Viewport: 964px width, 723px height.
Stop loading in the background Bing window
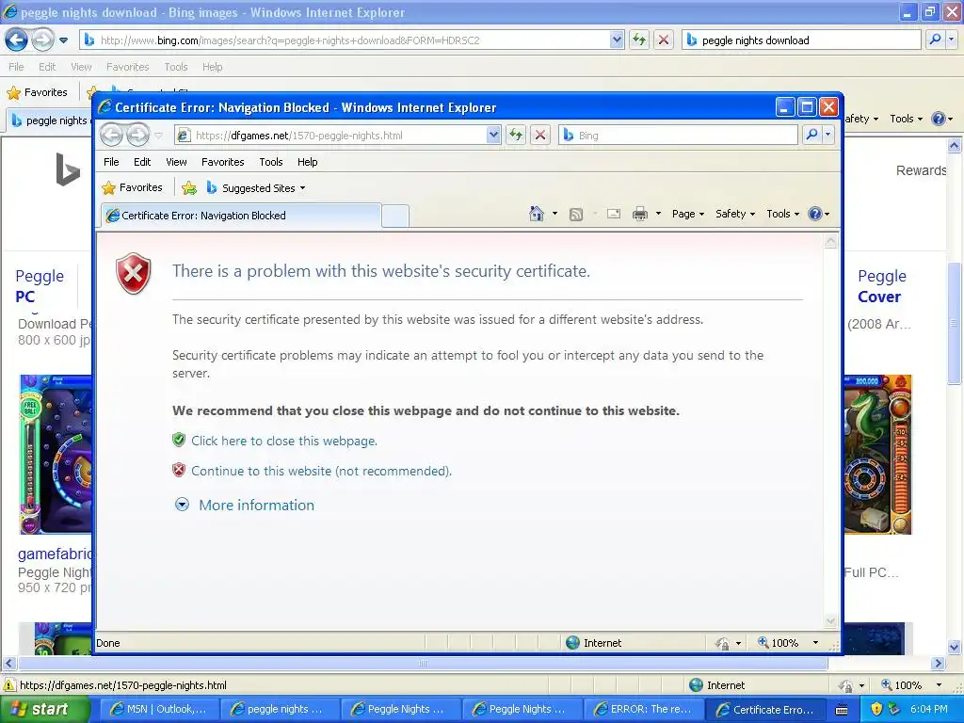pos(664,40)
